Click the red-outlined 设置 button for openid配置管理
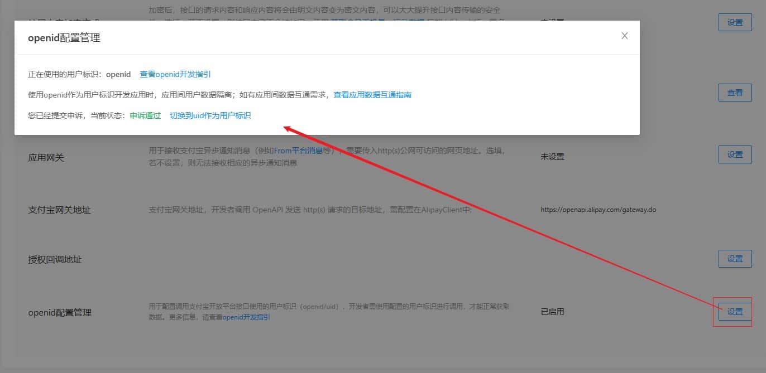The width and height of the screenshot is (766, 373). (x=735, y=312)
